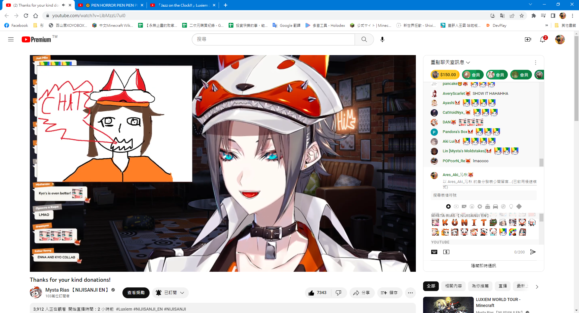Switch to Jazz on the Clock Luxiem tab
The height and width of the screenshot is (313, 579).
click(183, 5)
